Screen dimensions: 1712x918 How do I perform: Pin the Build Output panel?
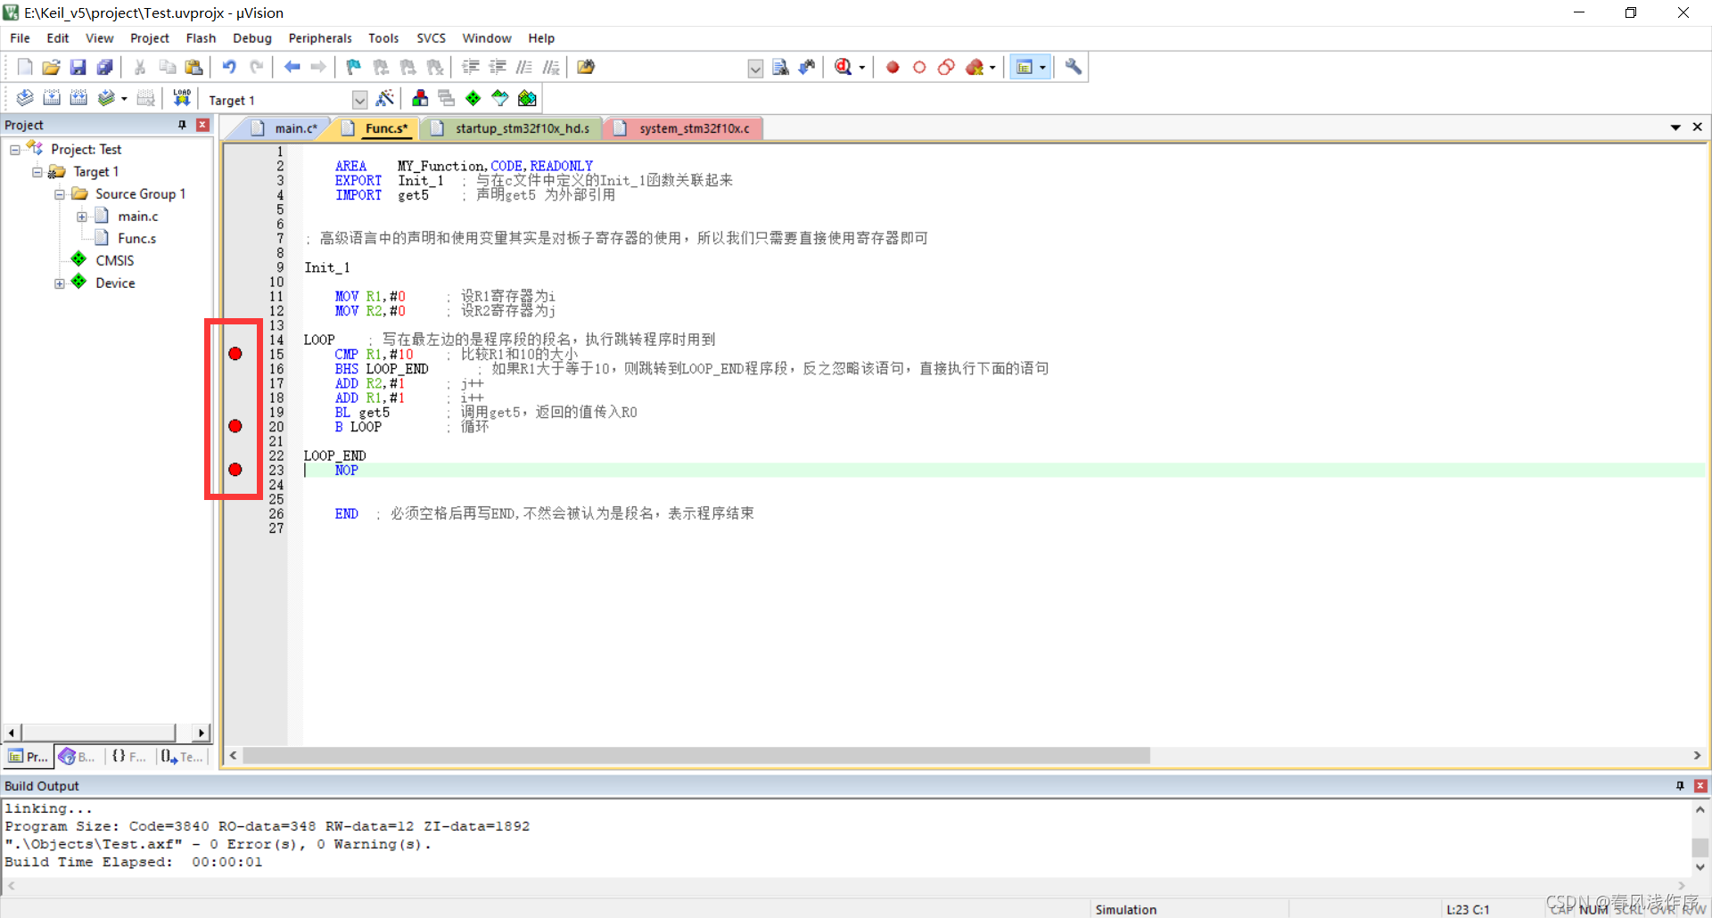tap(1680, 786)
